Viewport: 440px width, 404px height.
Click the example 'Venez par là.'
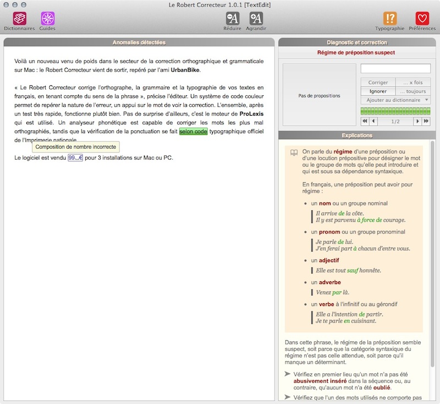coord(333,292)
